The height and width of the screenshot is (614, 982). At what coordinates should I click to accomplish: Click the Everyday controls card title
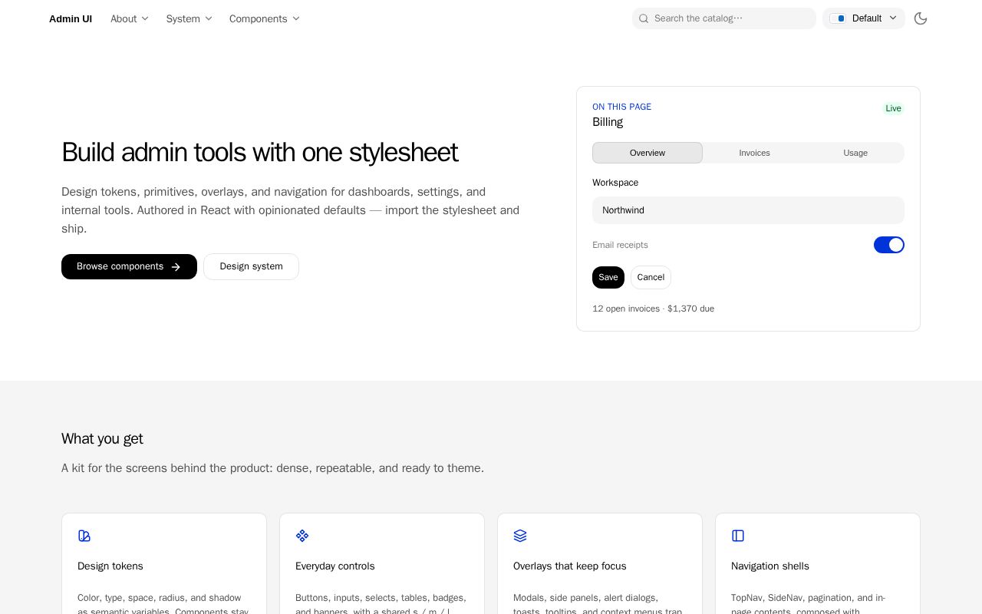click(335, 566)
